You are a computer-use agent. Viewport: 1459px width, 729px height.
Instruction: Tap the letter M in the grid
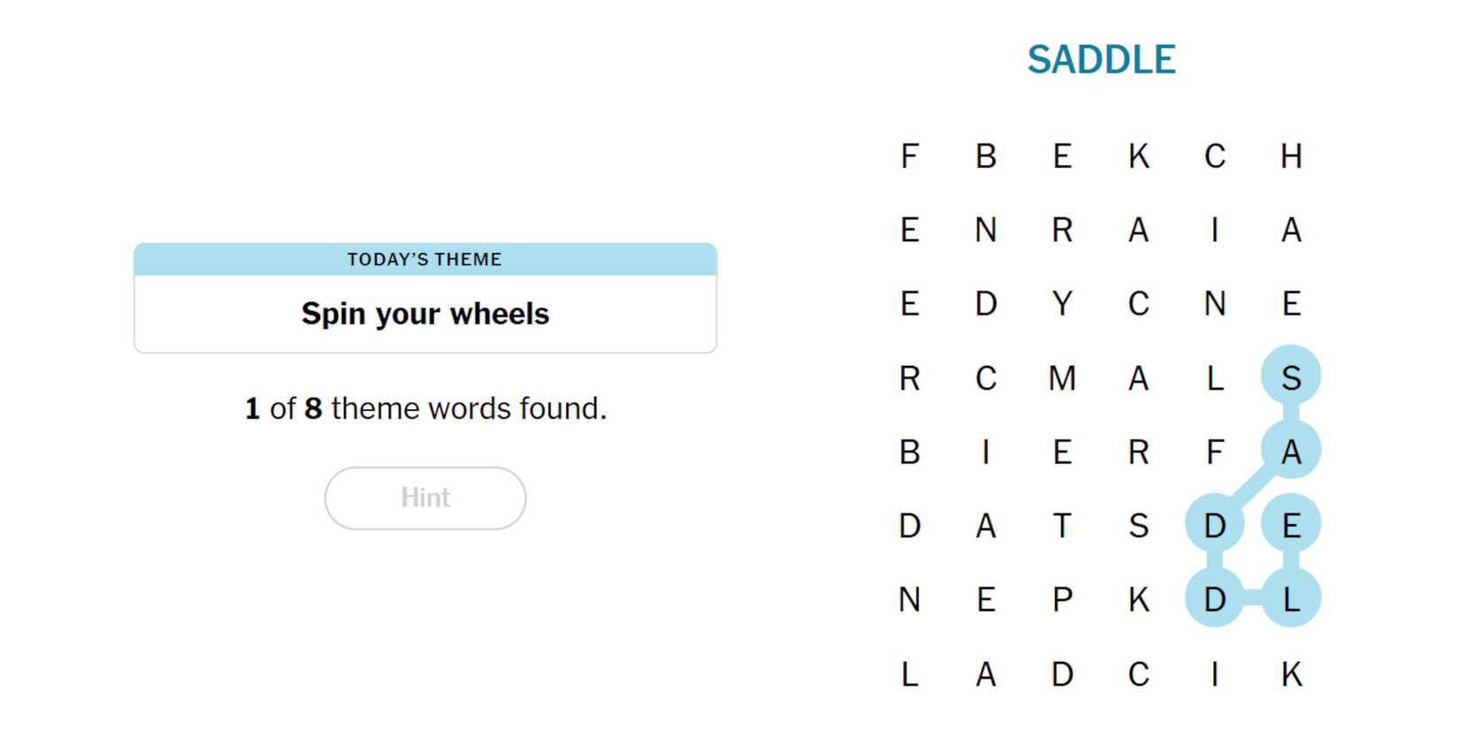coord(1062,378)
